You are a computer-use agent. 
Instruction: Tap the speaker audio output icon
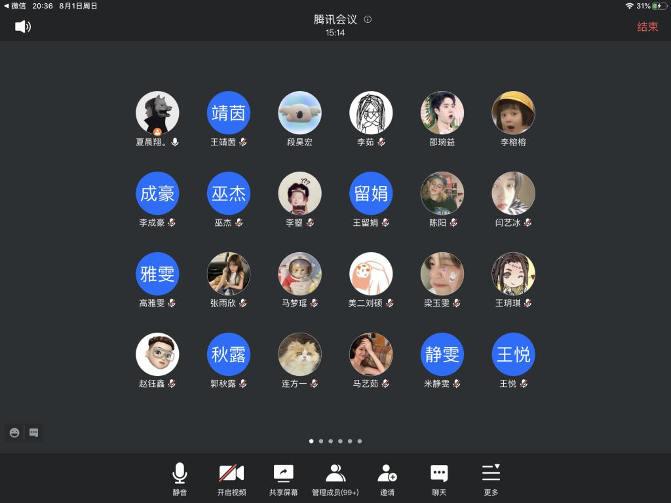[23, 26]
